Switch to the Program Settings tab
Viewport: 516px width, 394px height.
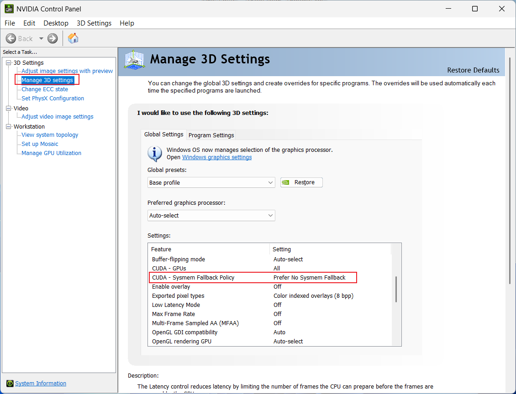point(211,135)
